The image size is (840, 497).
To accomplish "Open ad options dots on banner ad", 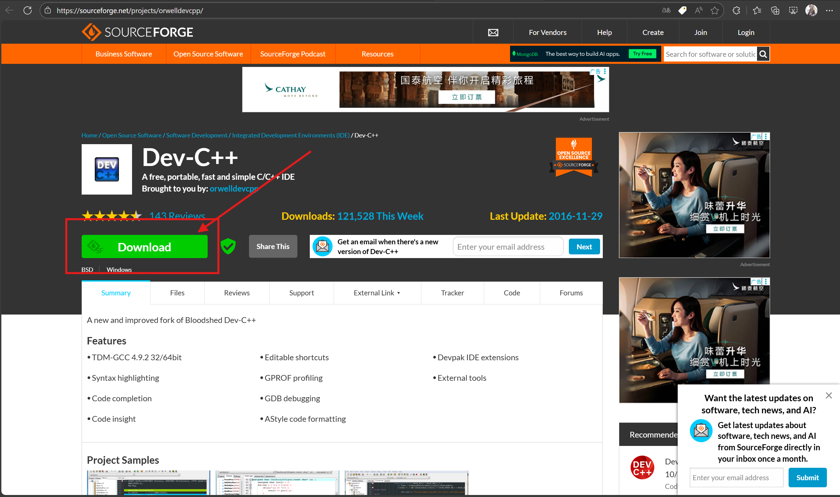I will (605, 71).
